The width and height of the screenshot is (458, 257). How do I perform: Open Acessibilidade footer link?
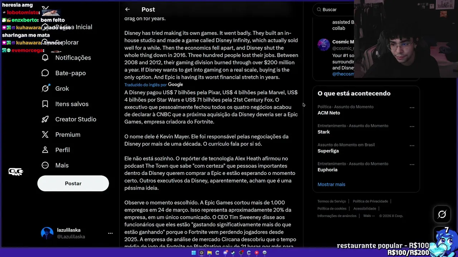(x=365, y=208)
